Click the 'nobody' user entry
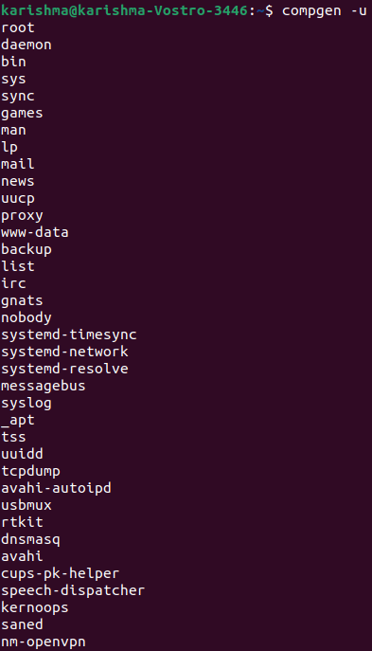 tap(27, 317)
